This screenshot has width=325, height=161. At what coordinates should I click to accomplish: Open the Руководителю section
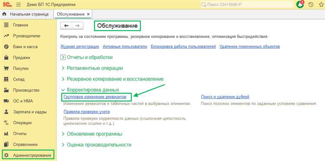pyautogui.click(x=27, y=36)
